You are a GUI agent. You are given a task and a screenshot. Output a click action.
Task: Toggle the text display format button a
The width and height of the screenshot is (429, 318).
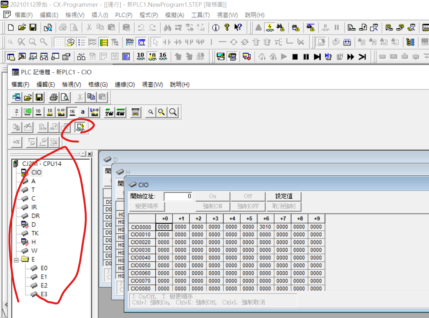click(83, 112)
